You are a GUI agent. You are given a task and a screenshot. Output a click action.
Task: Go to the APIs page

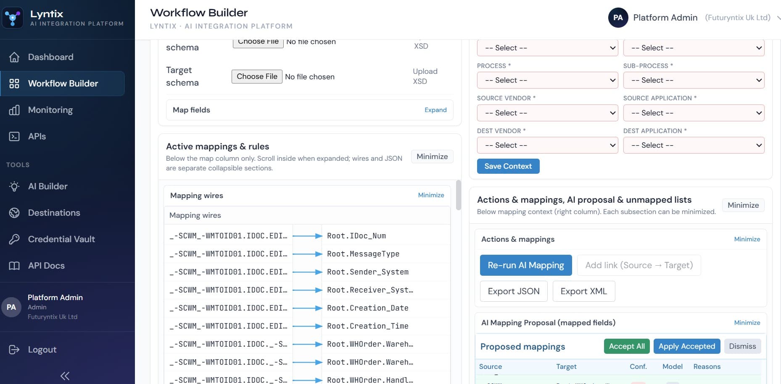[x=62, y=136]
